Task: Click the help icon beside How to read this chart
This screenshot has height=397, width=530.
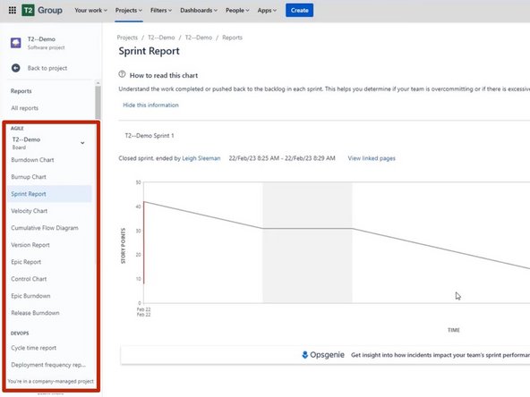Action: coord(122,74)
